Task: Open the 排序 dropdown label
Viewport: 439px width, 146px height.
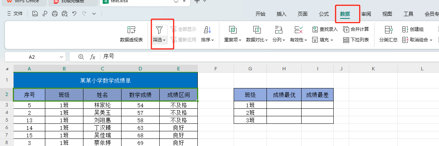Action: (x=208, y=40)
